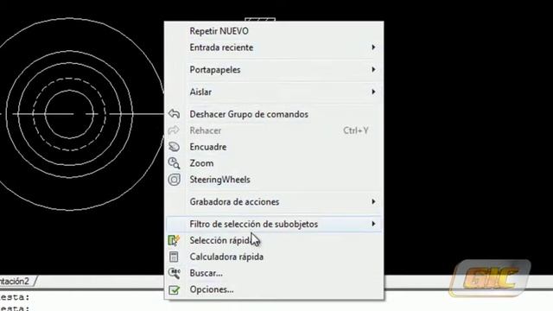This screenshot has height=311, width=553.
Task: Click the pan hand icon beside Encuadre
Action: pyautogui.click(x=174, y=147)
